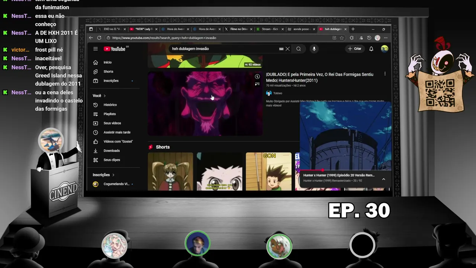The height and width of the screenshot is (268, 476).
Task: Open Playlists in the sidebar
Action: click(x=110, y=114)
